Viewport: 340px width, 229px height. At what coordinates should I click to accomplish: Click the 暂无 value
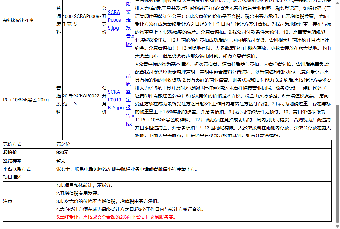pyautogui.click(x=61, y=161)
